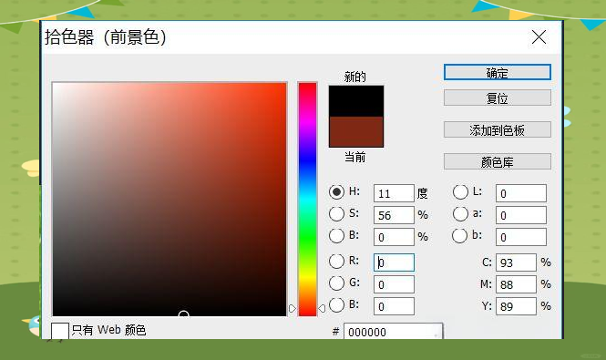Click the current brown color swatch

pyautogui.click(x=356, y=131)
